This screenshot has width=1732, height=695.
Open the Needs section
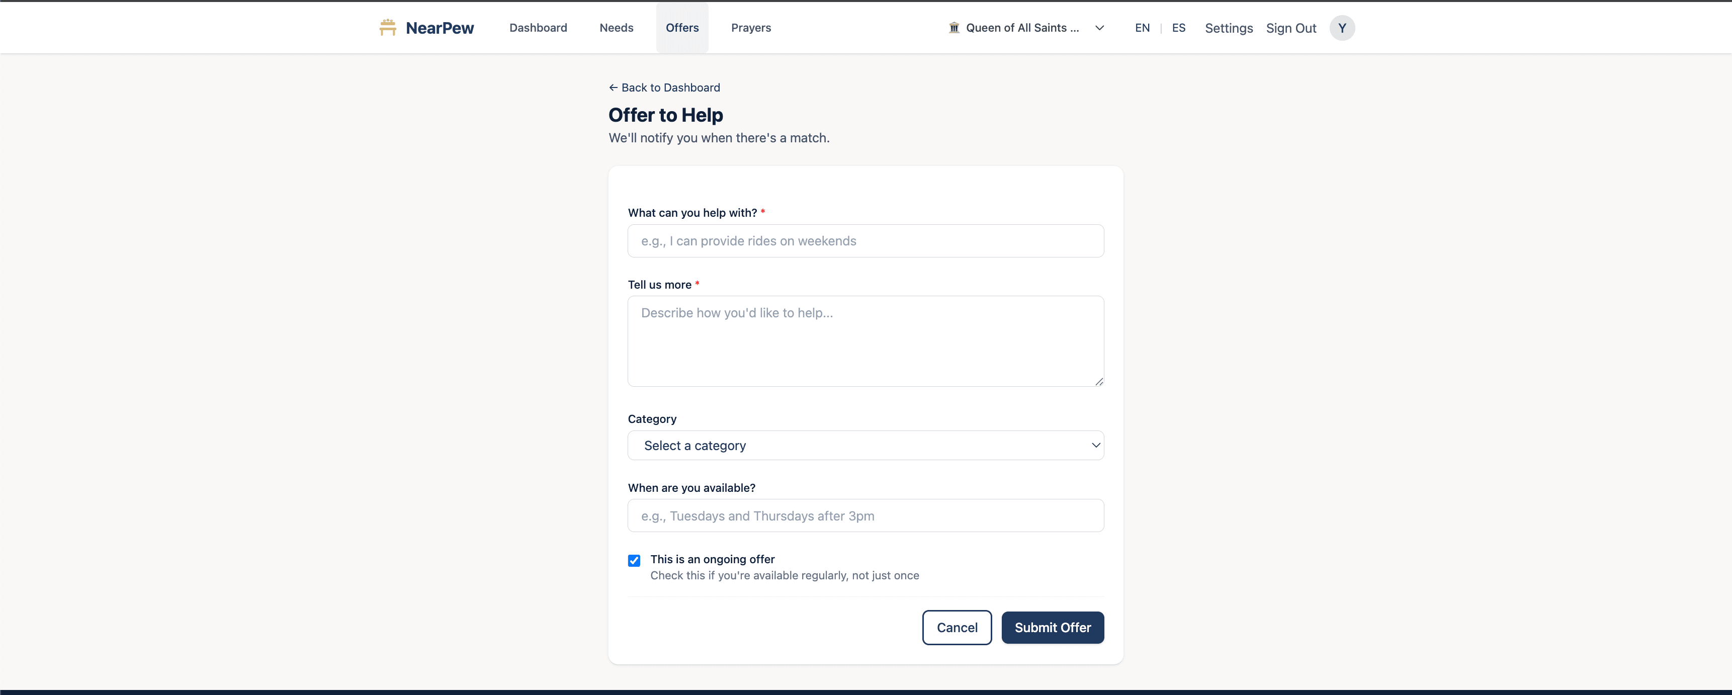pyautogui.click(x=616, y=28)
